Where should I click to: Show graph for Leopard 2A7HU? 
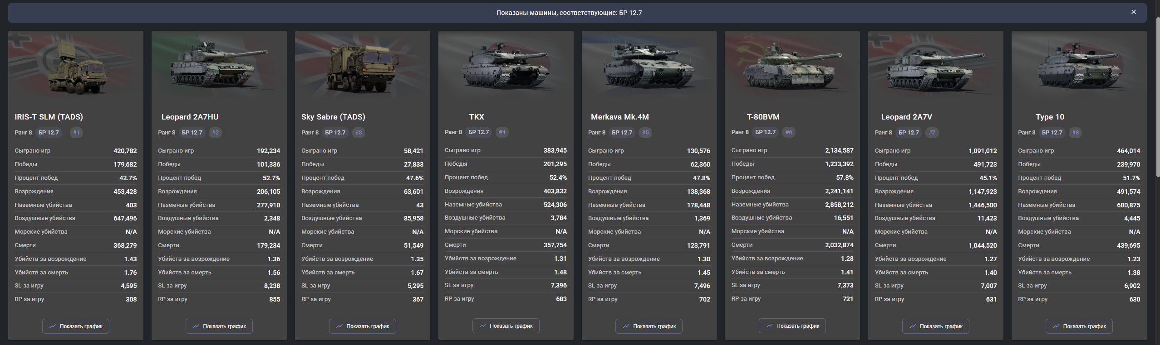219,326
